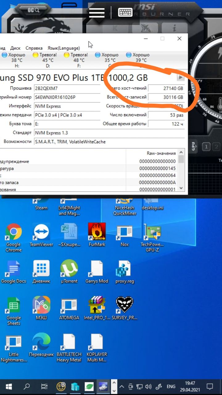Select disk F: status 48 °C

click(x=76, y=60)
